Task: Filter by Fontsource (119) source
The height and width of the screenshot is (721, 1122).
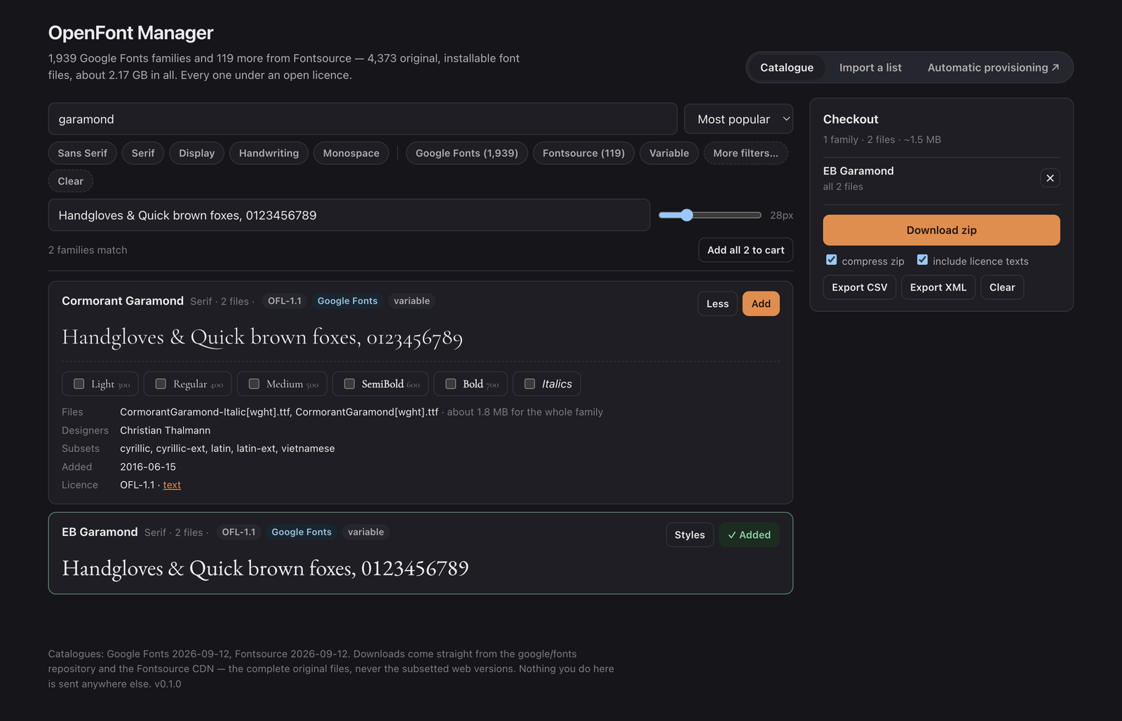Action: pos(583,153)
